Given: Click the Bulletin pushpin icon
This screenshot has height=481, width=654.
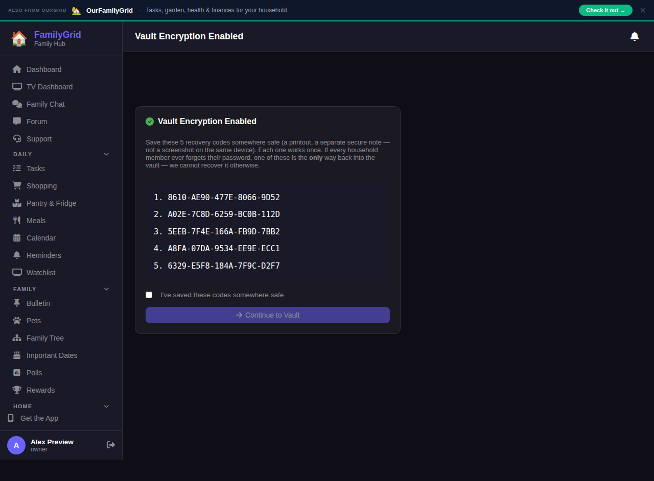Looking at the screenshot, I should click(17, 303).
